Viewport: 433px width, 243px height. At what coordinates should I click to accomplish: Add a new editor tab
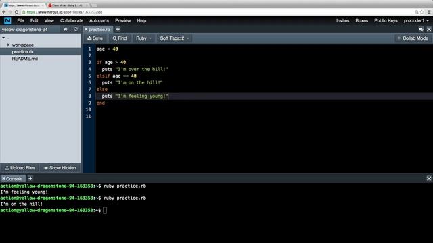pyautogui.click(x=118, y=29)
